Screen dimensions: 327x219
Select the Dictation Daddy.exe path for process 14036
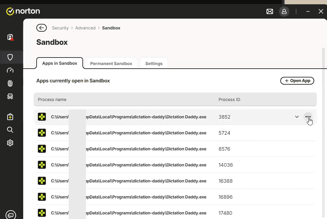129,165
